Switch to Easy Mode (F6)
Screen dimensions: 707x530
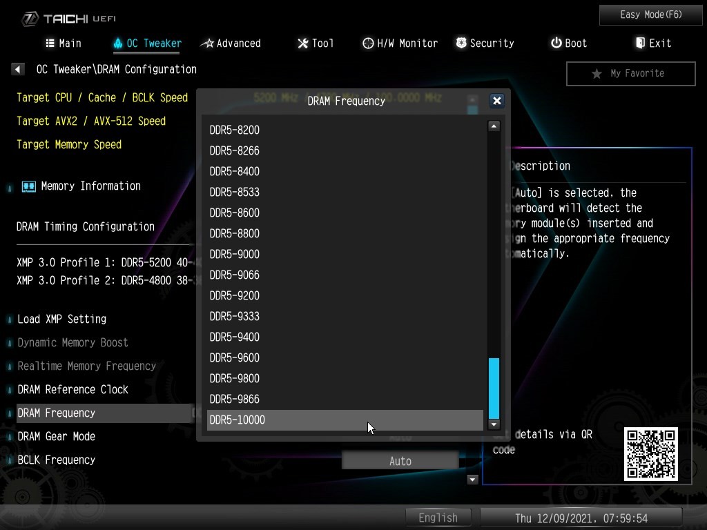[650, 14]
